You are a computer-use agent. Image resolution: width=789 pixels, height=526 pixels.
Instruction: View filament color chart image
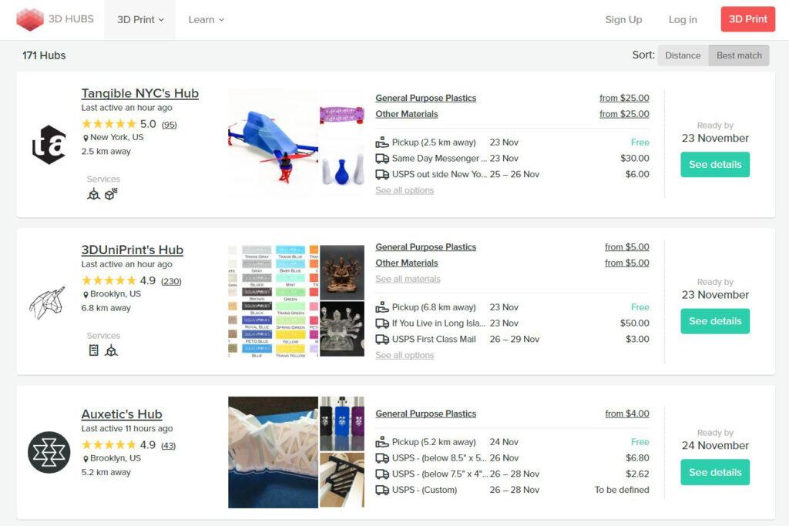(x=273, y=301)
